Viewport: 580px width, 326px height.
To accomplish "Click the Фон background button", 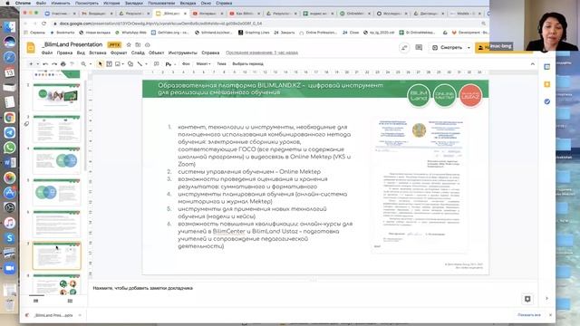I will [x=186, y=64].
